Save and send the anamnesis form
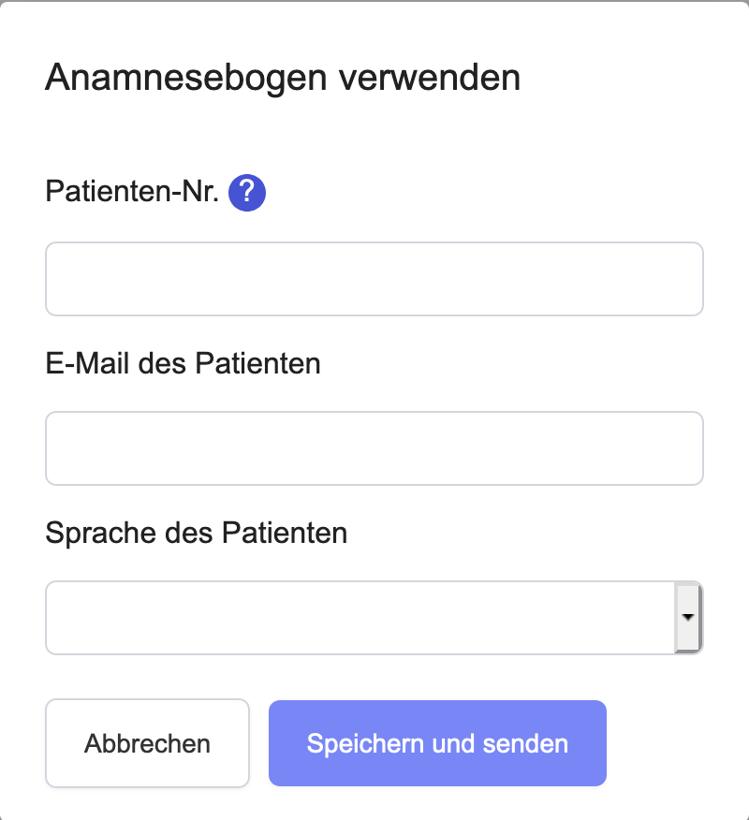Screen dimensions: 749x820 click(437, 744)
